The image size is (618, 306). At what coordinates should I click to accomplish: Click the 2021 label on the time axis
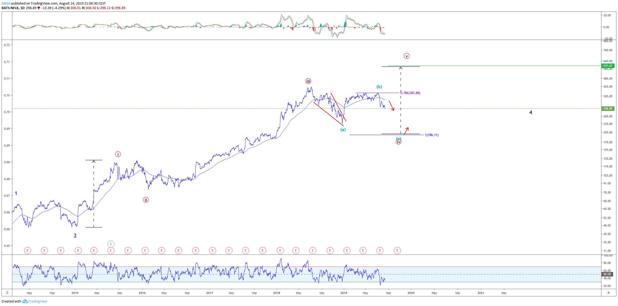(x=481, y=293)
